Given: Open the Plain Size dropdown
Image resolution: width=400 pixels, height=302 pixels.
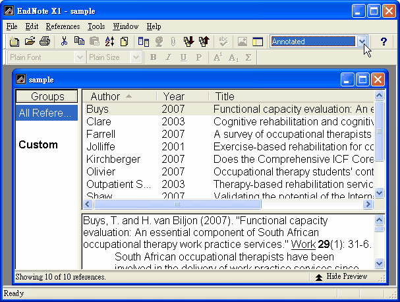Looking at the screenshot, I should click(136, 57).
